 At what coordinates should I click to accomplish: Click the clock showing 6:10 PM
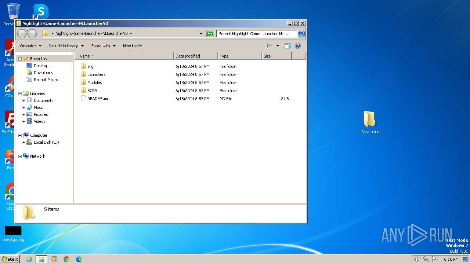(x=451, y=259)
